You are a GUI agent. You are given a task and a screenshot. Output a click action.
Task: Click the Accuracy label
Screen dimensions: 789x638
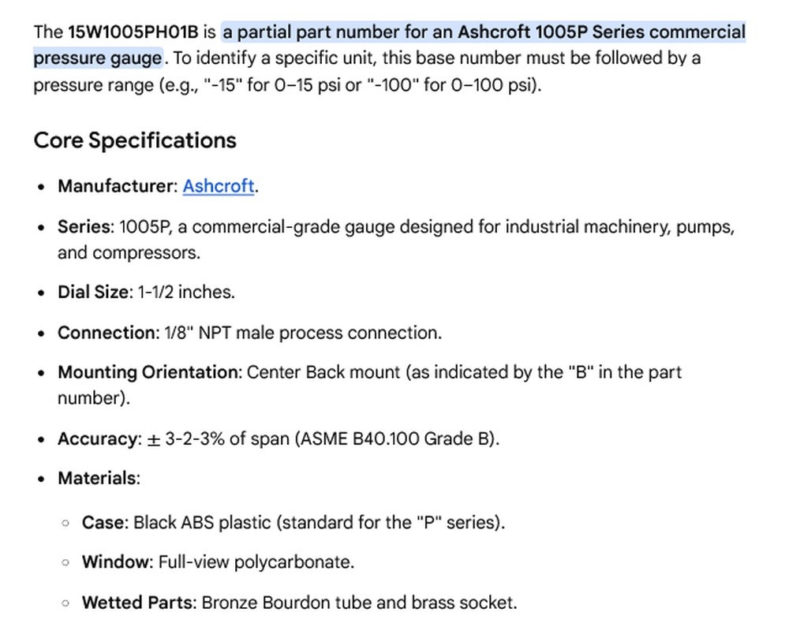100,439
